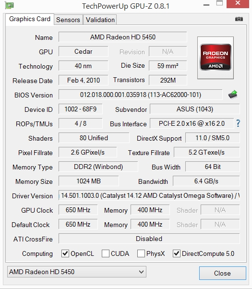Minimize the GPU-Z window
252x289 pixels.
[x=206, y=5]
